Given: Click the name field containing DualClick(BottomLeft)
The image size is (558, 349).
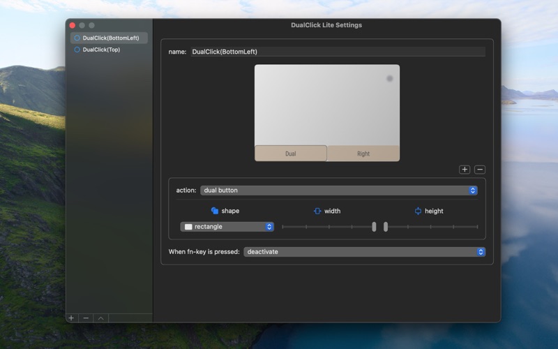Looking at the screenshot, I should (338, 52).
